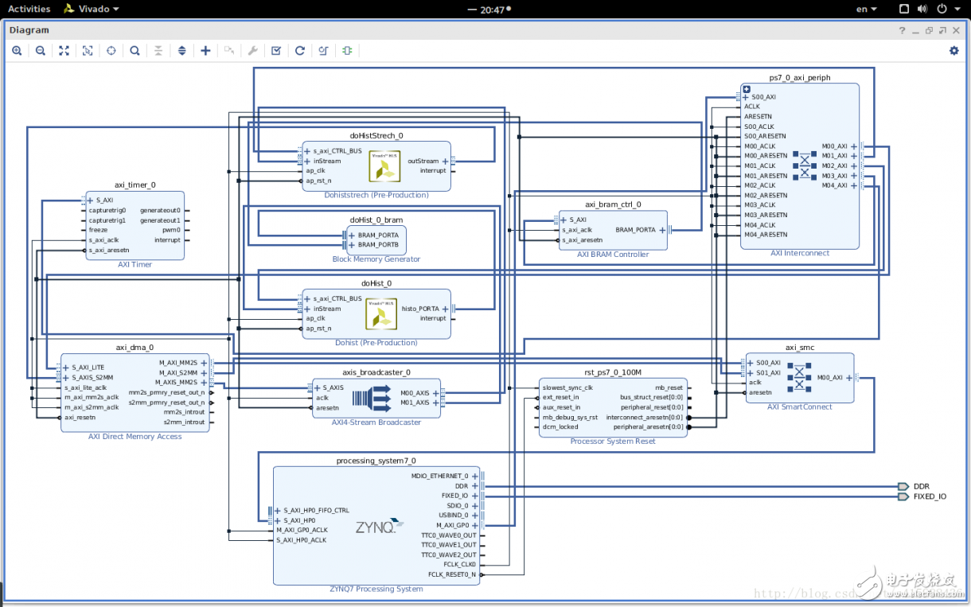Open the 20:47 clock menu

coord(491,10)
